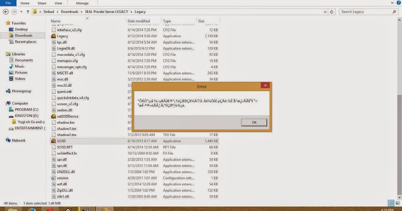Screen dimensions: 402x211
Task: Click the refresh icon in the address bar
Action: (331, 11)
